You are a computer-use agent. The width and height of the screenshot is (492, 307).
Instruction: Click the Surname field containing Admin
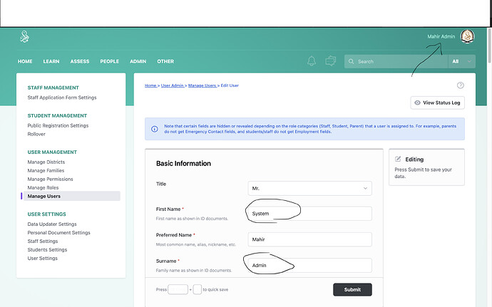coord(310,265)
